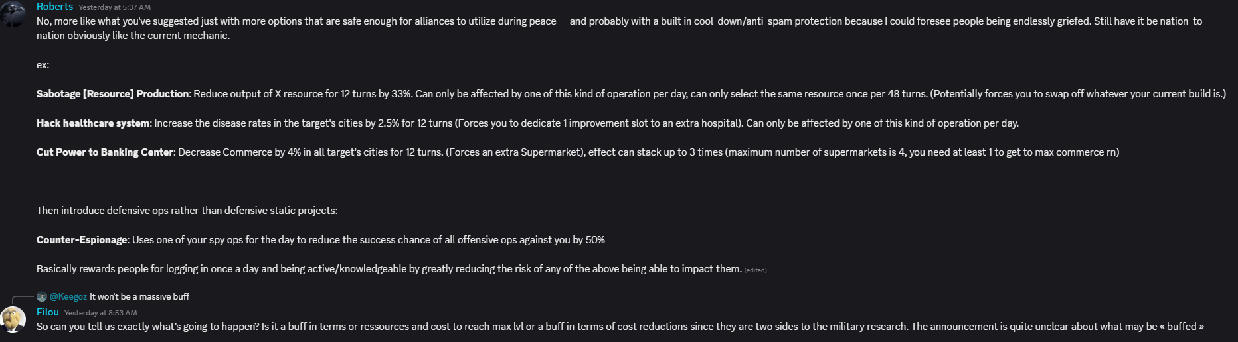Click Roberts' opening paragraph starting "No, more like"

coord(622,28)
